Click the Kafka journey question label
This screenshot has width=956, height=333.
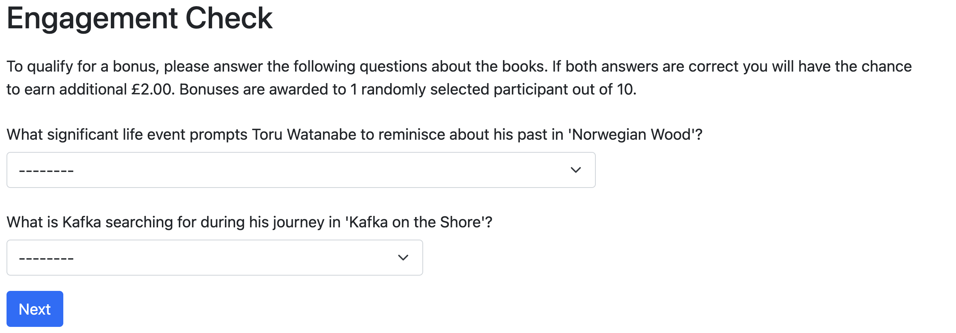pos(249,222)
